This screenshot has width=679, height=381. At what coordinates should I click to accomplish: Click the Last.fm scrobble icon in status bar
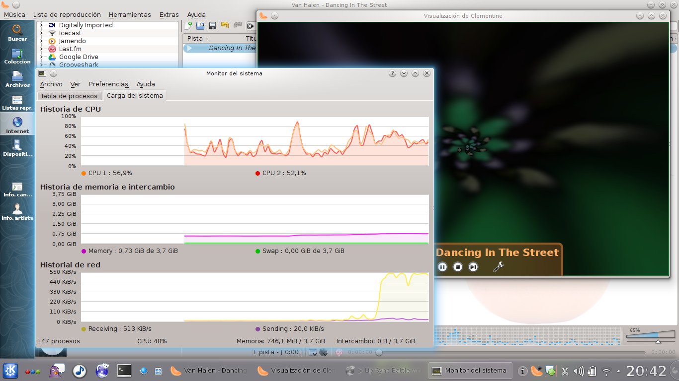[x=339, y=352]
